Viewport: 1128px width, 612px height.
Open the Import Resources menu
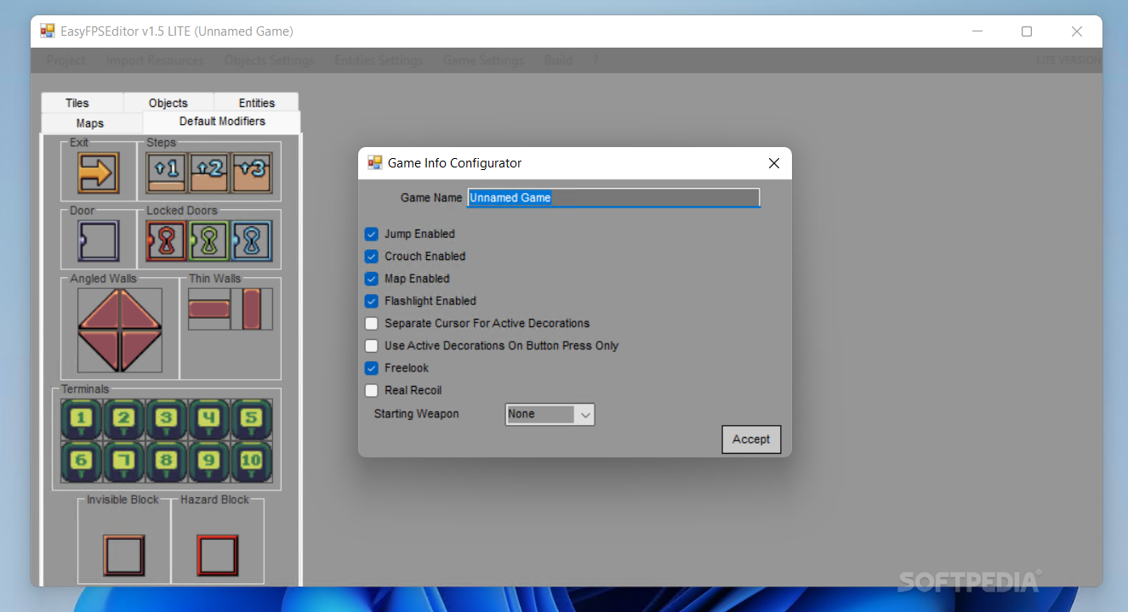tap(155, 60)
